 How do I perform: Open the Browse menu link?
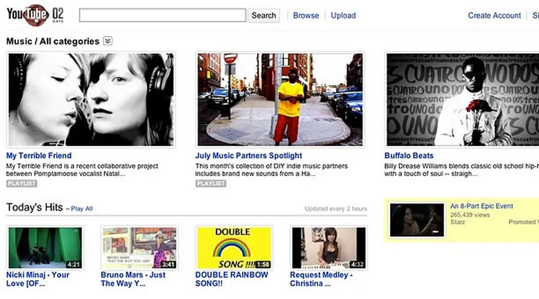(306, 16)
